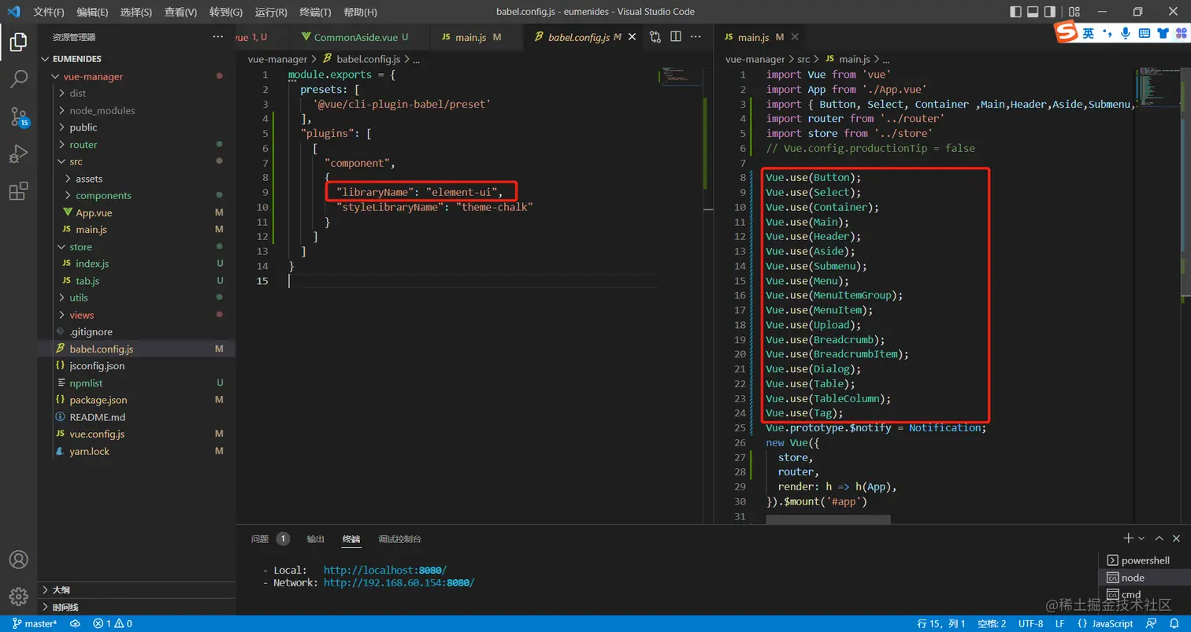Click the Sogou input method logo
Viewport: 1191px width, 632px height.
[x=1067, y=33]
